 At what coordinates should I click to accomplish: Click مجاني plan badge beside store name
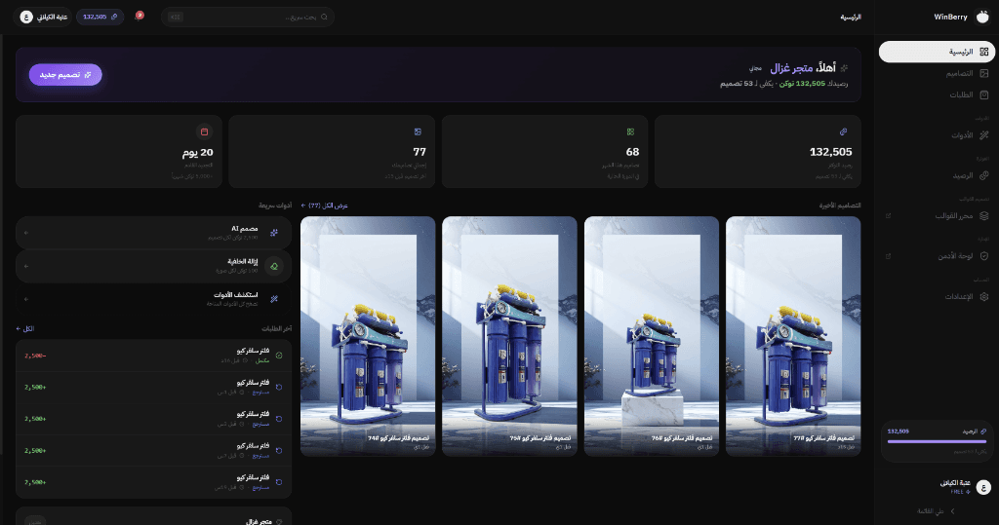[x=755, y=68]
